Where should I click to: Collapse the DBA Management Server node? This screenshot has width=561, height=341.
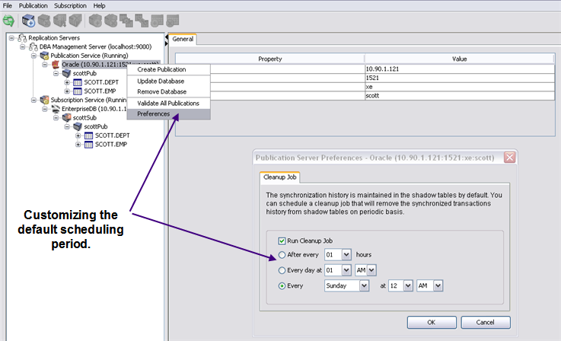[23, 46]
